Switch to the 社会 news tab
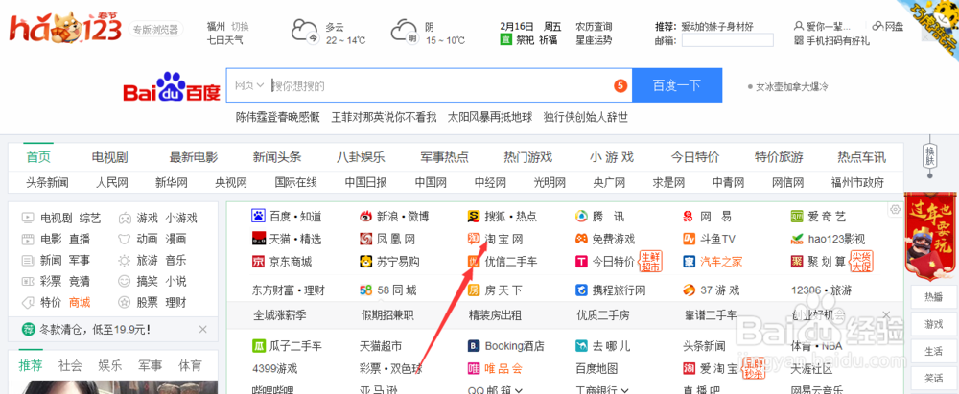This screenshot has width=959, height=394. [70, 366]
